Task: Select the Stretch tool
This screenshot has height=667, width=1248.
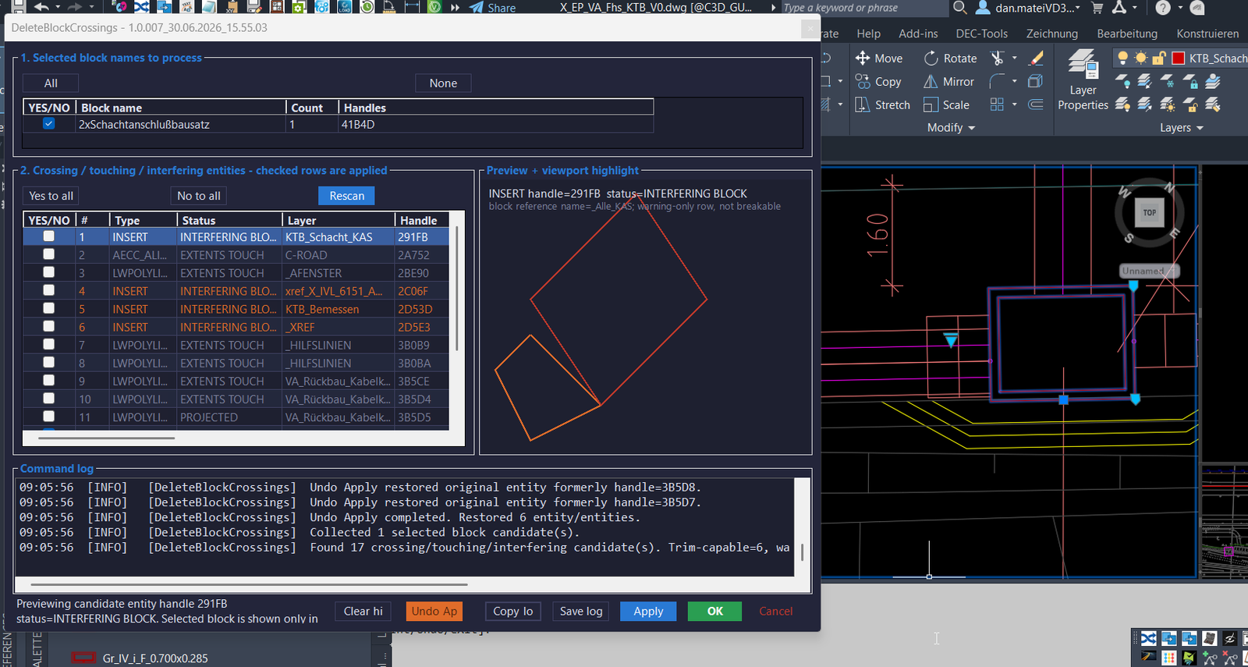Action: (882, 105)
